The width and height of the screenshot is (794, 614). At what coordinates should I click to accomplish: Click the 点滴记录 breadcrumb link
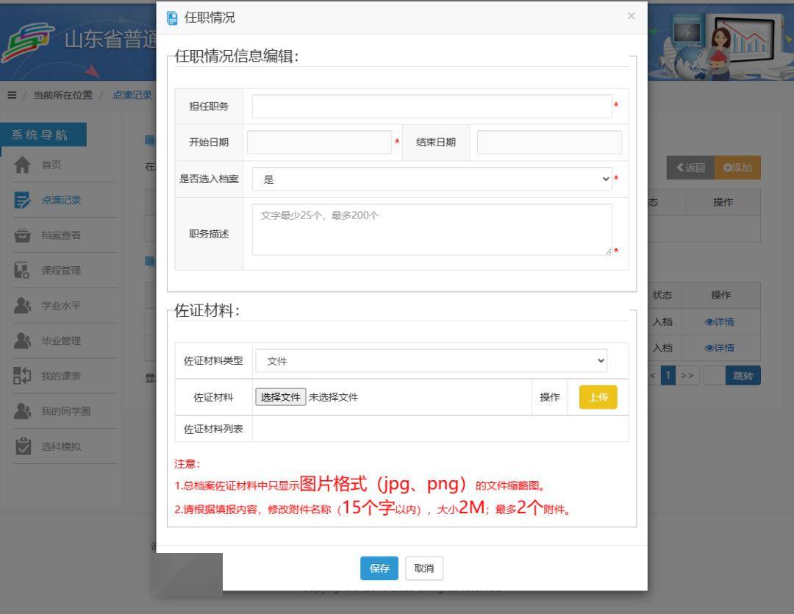132,95
